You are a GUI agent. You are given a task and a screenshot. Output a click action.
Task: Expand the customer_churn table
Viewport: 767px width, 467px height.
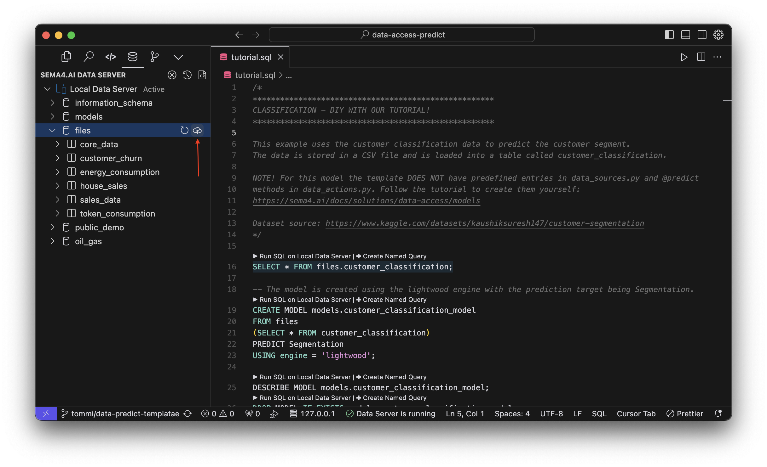pyautogui.click(x=58, y=158)
